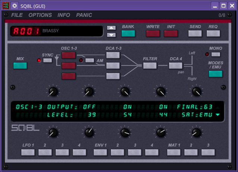This screenshot has width=238, height=172.
Task: Open the FILE menu
Action: (17, 15)
